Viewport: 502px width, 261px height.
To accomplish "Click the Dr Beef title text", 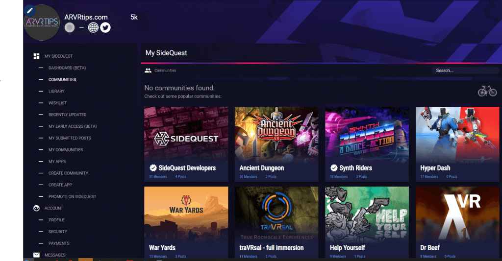I will click(430, 248).
